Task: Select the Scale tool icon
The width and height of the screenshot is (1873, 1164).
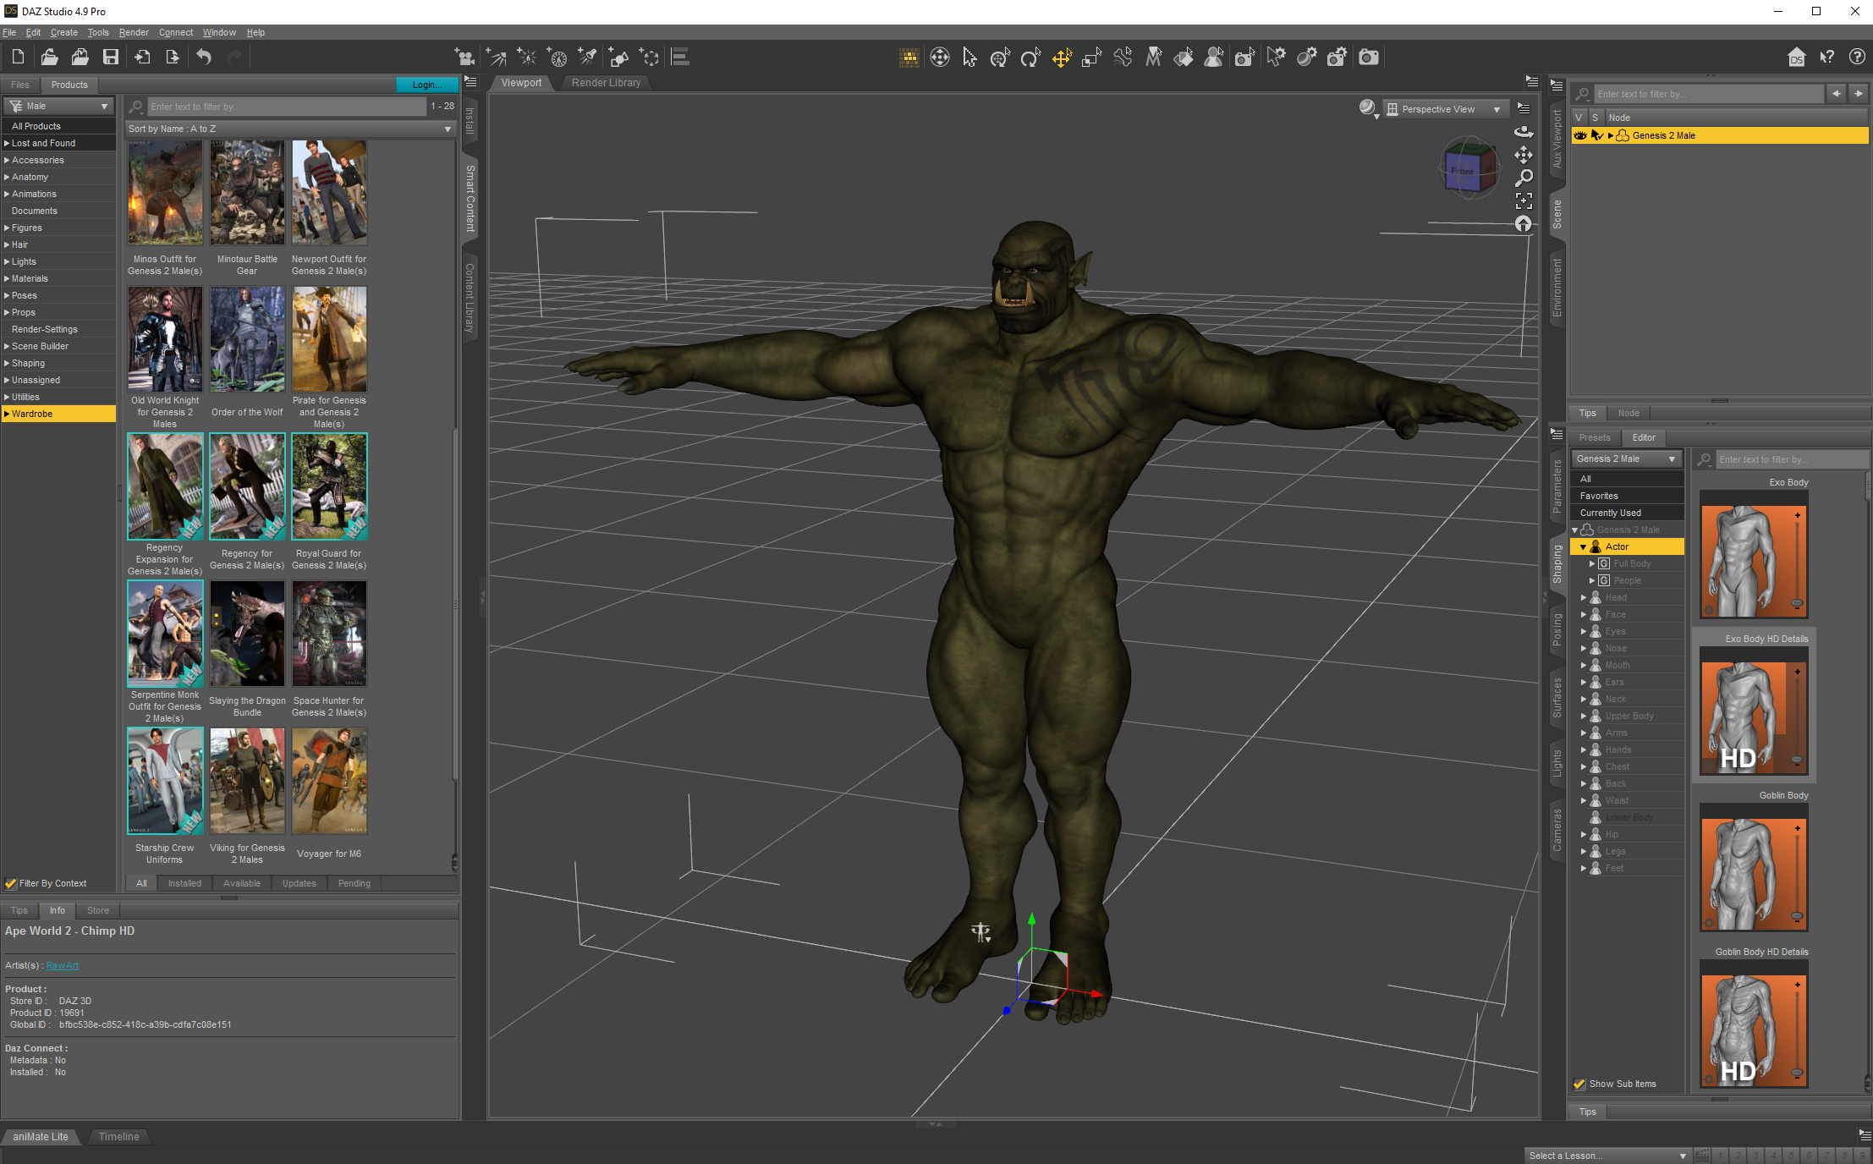Action: [1091, 58]
